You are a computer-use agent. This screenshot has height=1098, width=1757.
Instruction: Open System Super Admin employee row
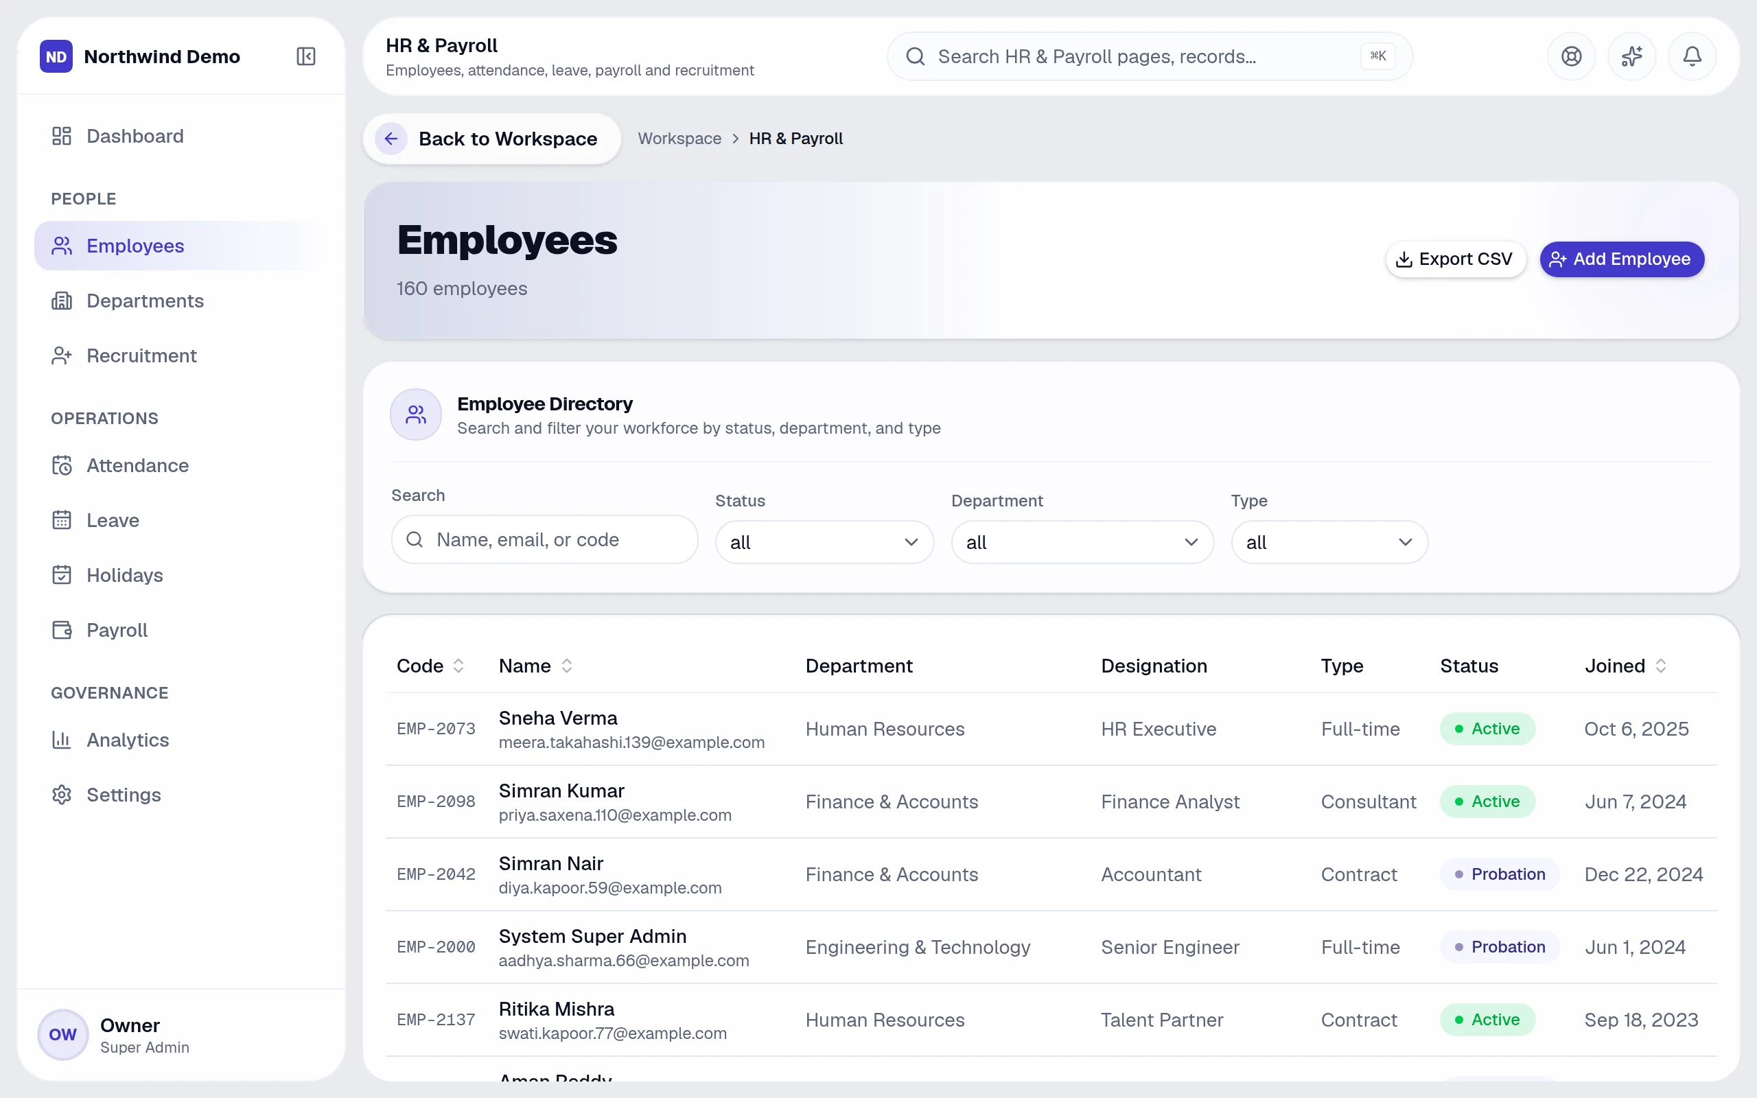(1051, 947)
